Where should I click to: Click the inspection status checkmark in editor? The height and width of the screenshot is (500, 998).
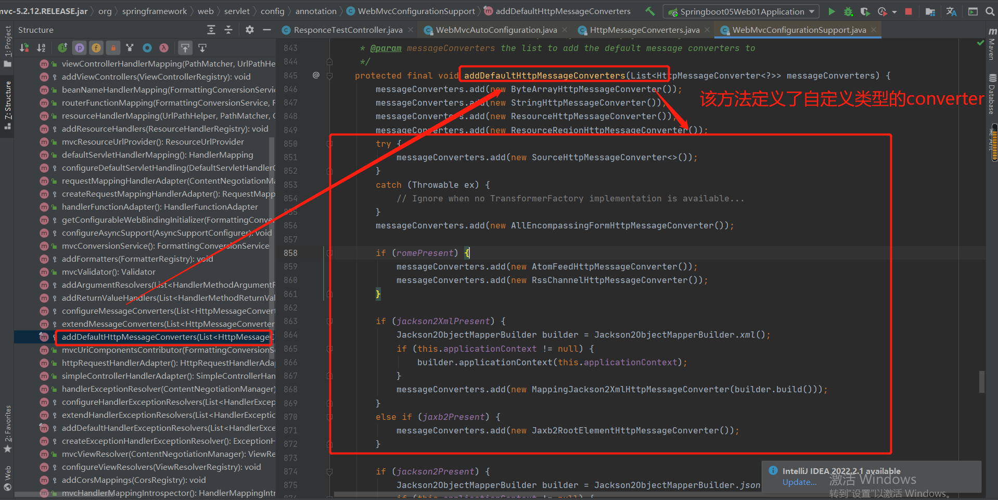click(x=980, y=43)
